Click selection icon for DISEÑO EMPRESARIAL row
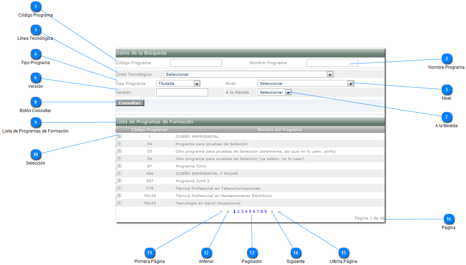The image size is (466, 265). (x=119, y=136)
